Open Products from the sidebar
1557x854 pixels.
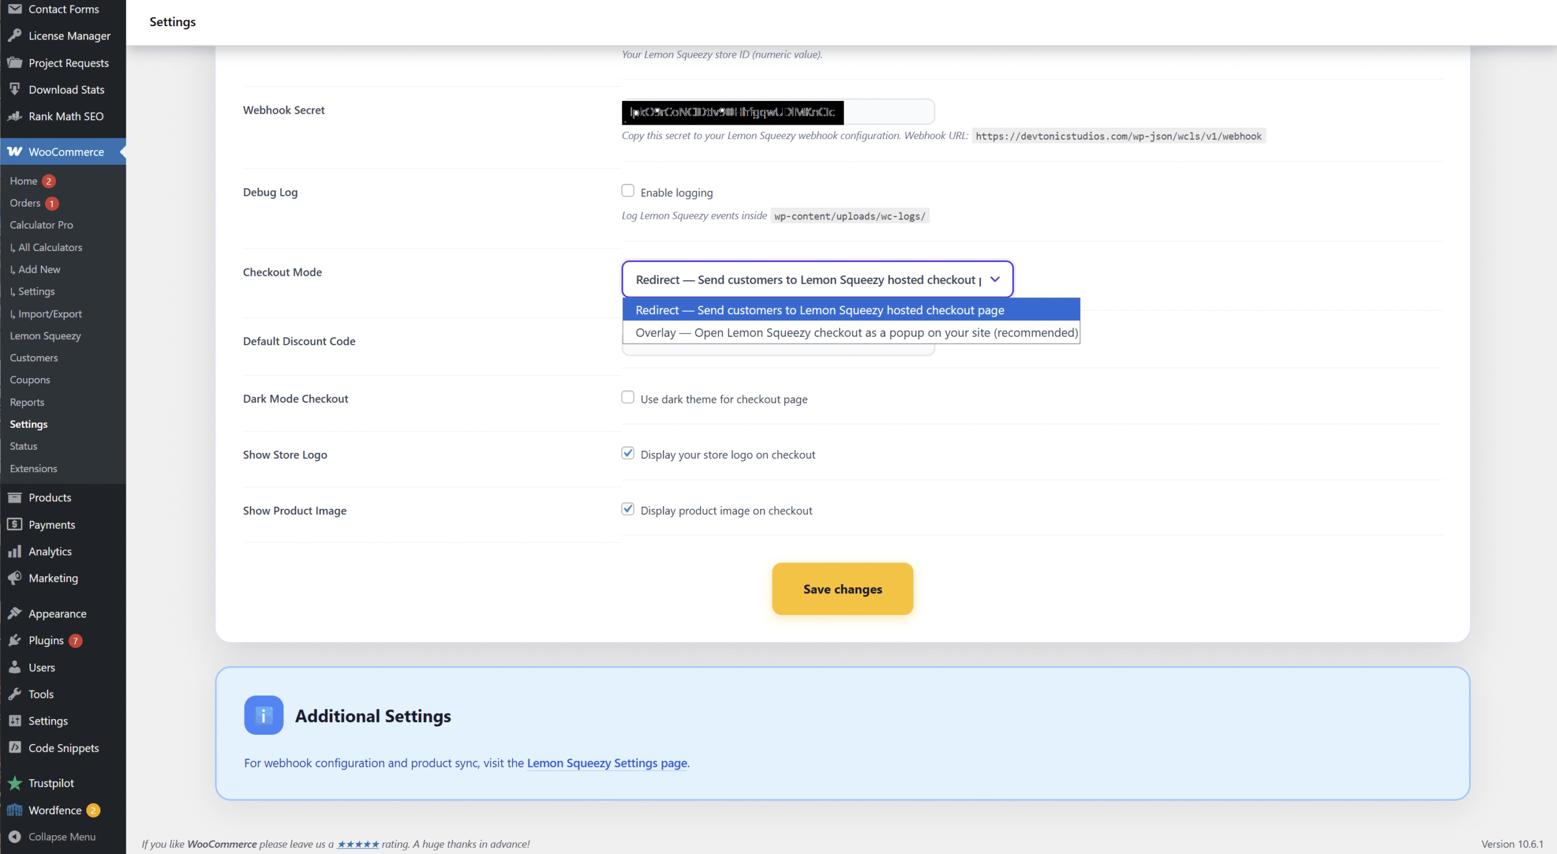50,497
